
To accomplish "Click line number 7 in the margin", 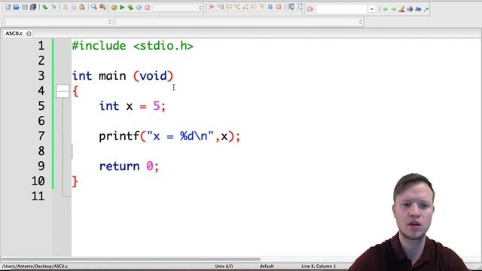I will 41,135.
